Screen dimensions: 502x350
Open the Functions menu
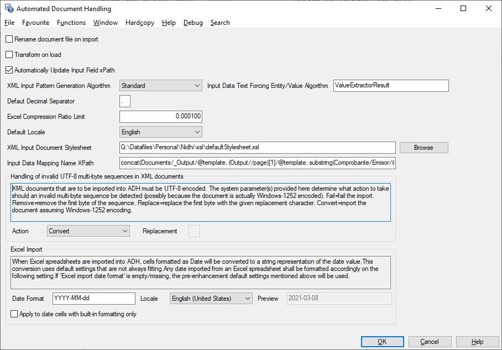coord(71,23)
